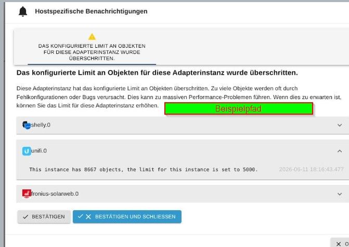Image resolution: width=349 pixels, height=247 pixels.
Task: Click the unifi.0 message timestamp
Action: 312,170
